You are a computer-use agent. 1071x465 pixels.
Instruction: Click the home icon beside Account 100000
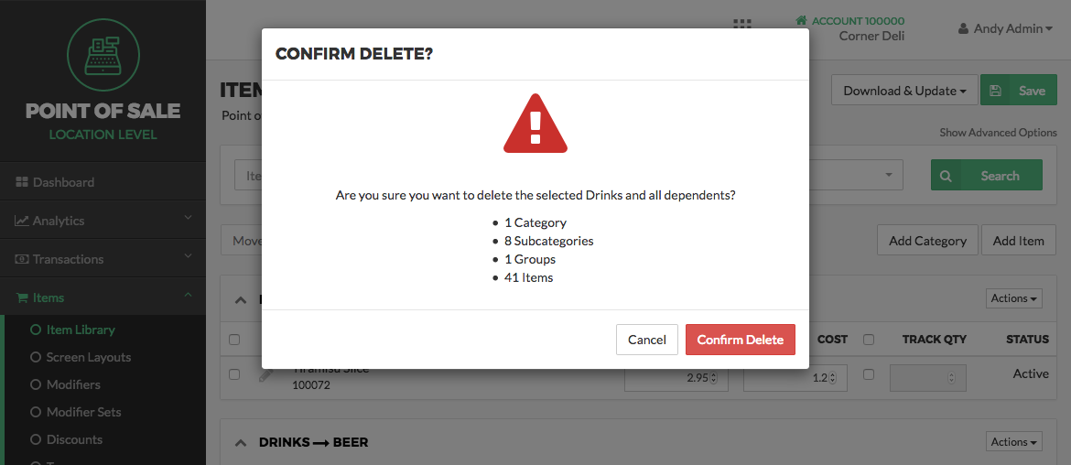(801, 20)
